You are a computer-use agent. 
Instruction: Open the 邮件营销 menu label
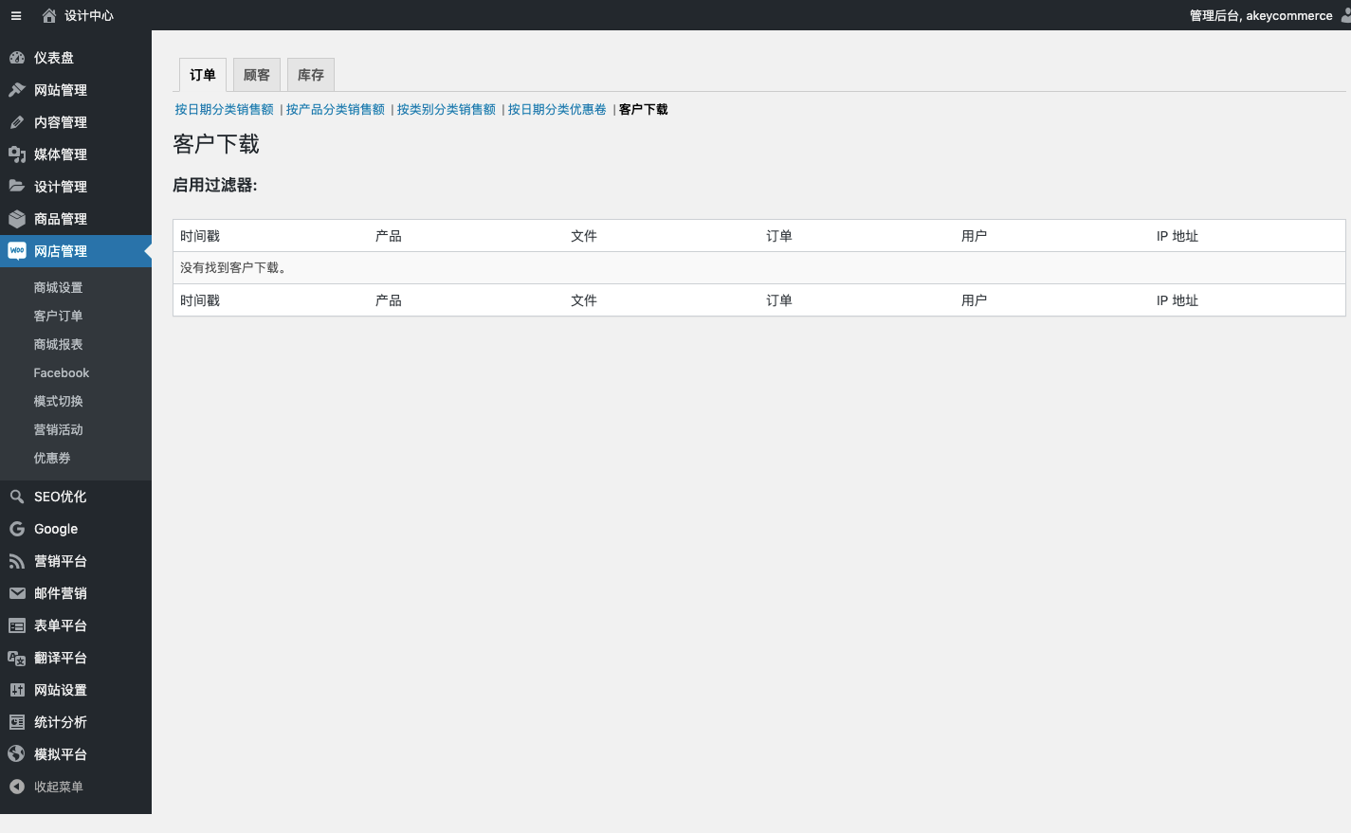pos(61,593)
